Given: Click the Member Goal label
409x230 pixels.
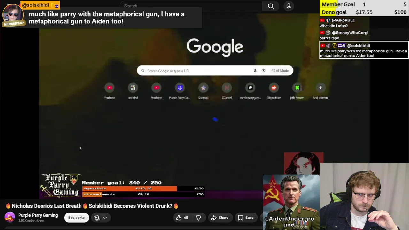Looking at the screenshot, I should click(x=338, y=4).
